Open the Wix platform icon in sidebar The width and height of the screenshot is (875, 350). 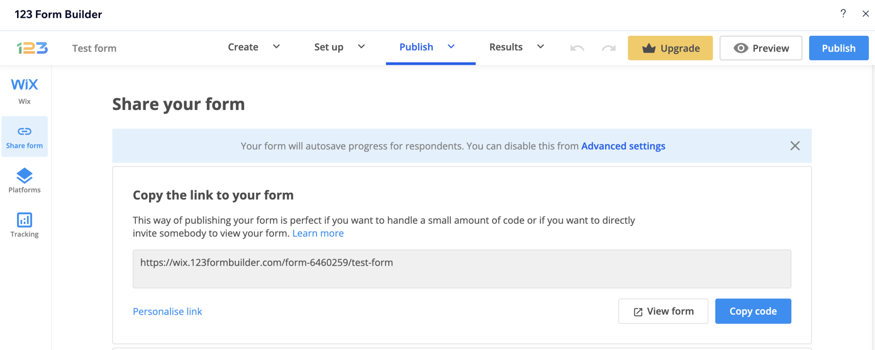point(24,84)
